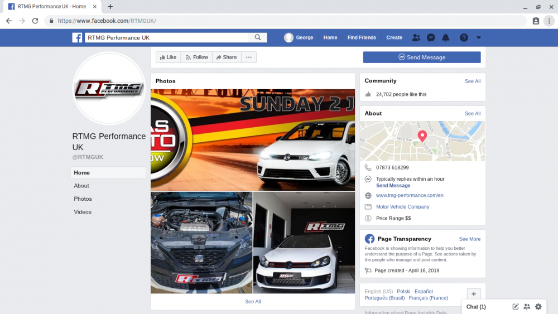Open the notifications bell

445,37
